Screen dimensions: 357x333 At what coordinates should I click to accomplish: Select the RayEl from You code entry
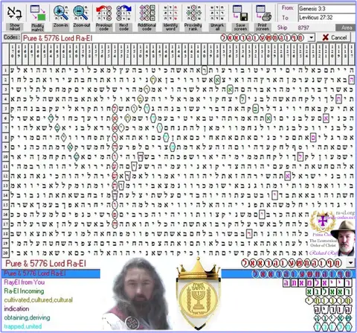click(x=25, y=282)
